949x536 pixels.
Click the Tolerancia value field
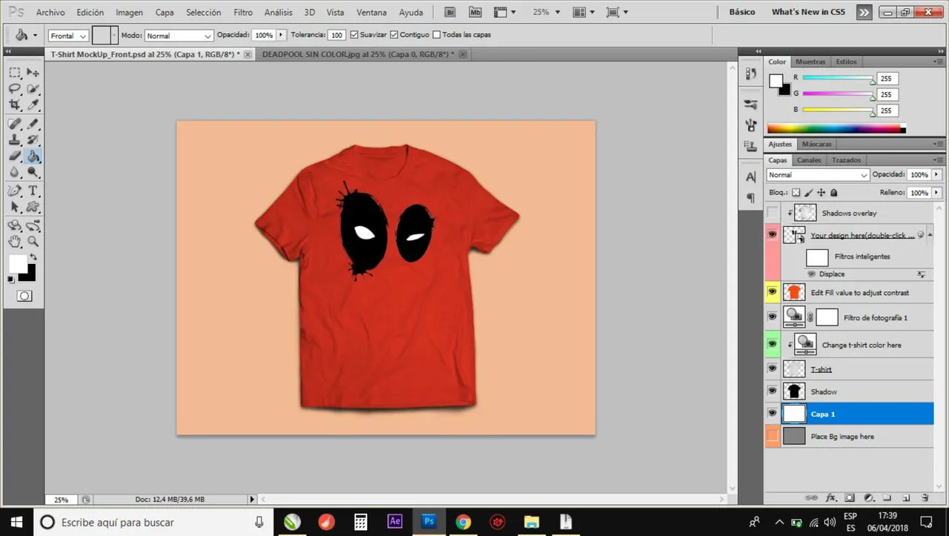coord(337,36)
